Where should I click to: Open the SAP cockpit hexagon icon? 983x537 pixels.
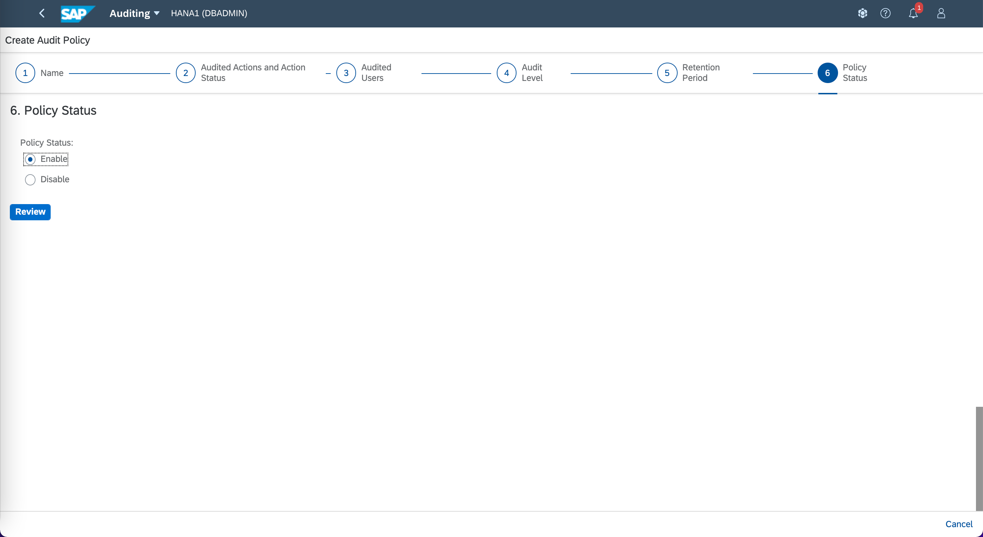(862, 13)
